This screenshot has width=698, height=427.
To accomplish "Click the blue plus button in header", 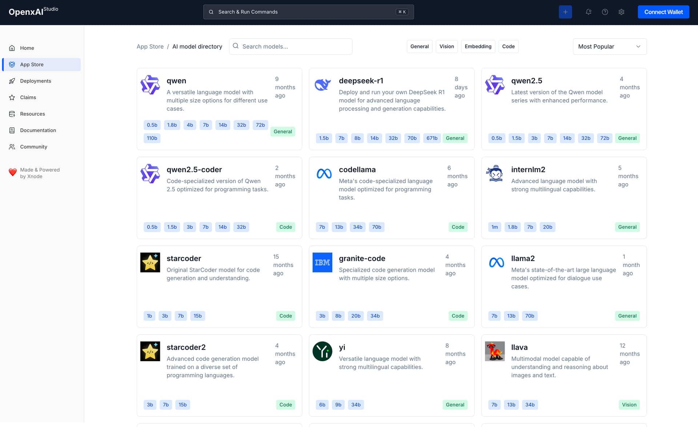I will [x=565, y=12].
